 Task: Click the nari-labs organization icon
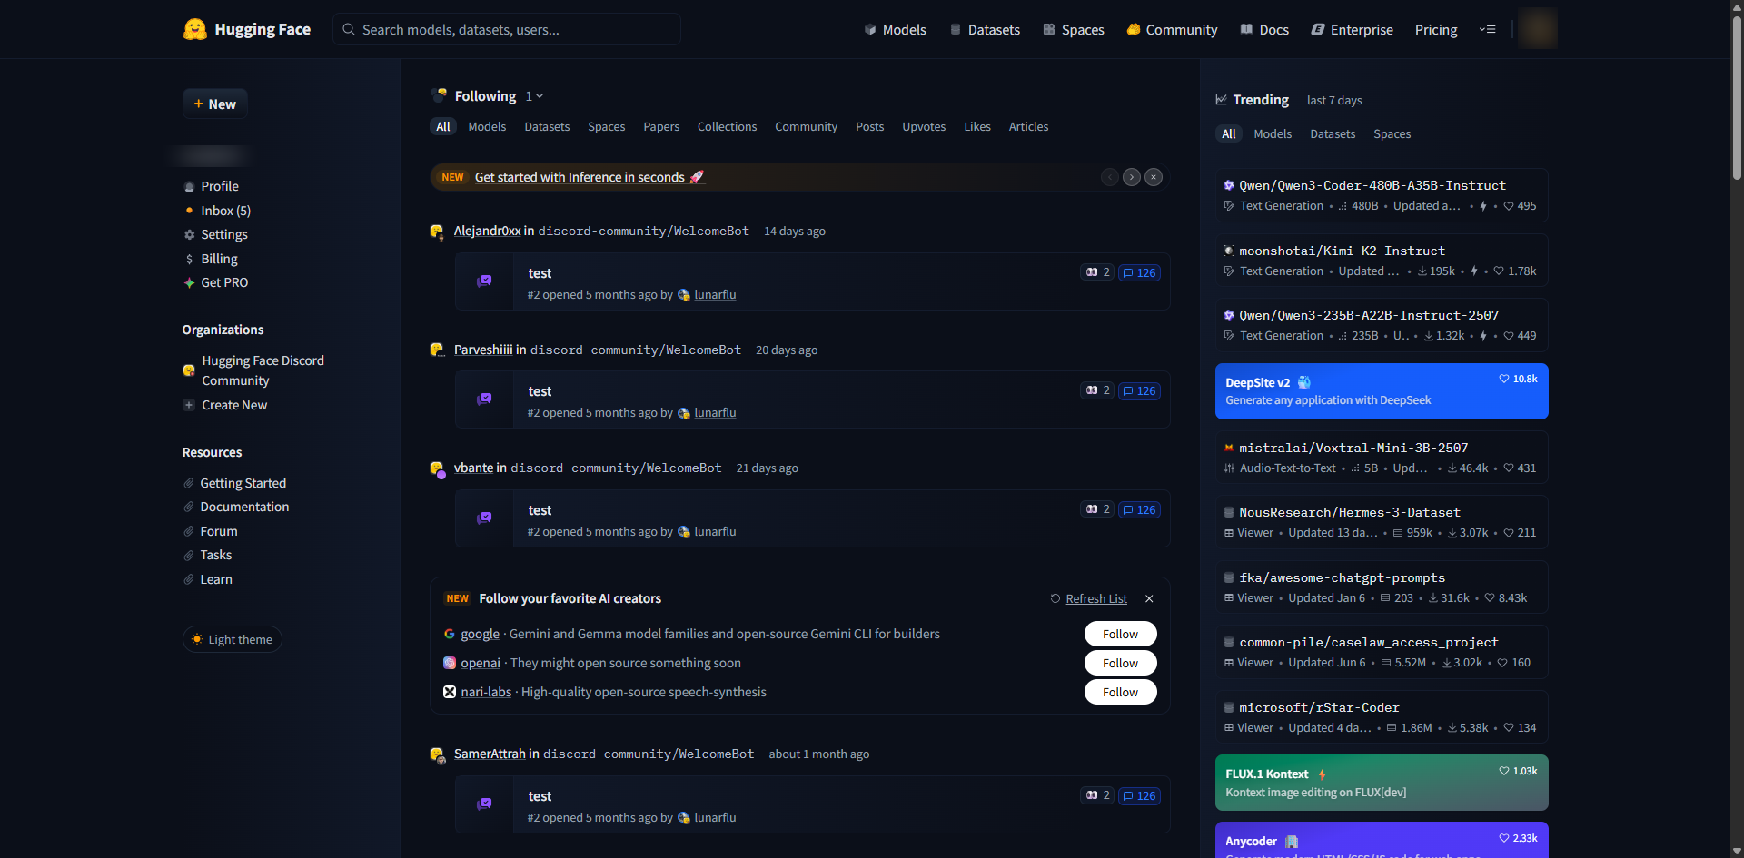450,692
